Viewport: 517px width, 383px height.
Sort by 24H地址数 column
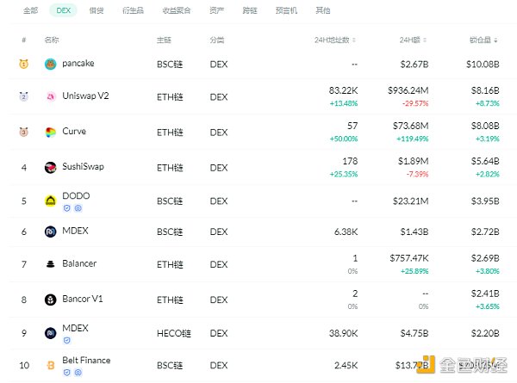(336, 40)
